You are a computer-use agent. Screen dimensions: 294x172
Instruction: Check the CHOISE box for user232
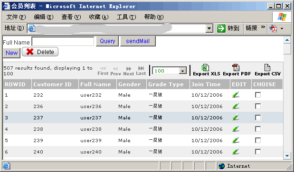pos(258,95)
